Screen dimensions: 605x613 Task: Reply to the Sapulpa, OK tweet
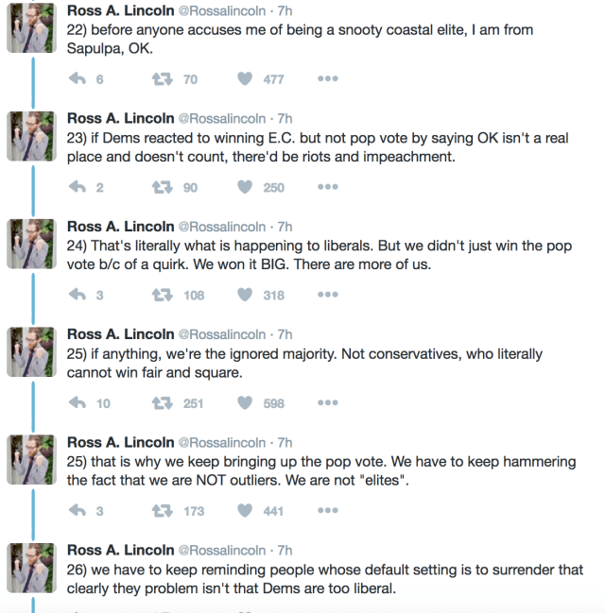(x=78, y=79)
